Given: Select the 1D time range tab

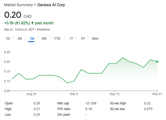Looking at the screenshot, I should pos(8,39).
